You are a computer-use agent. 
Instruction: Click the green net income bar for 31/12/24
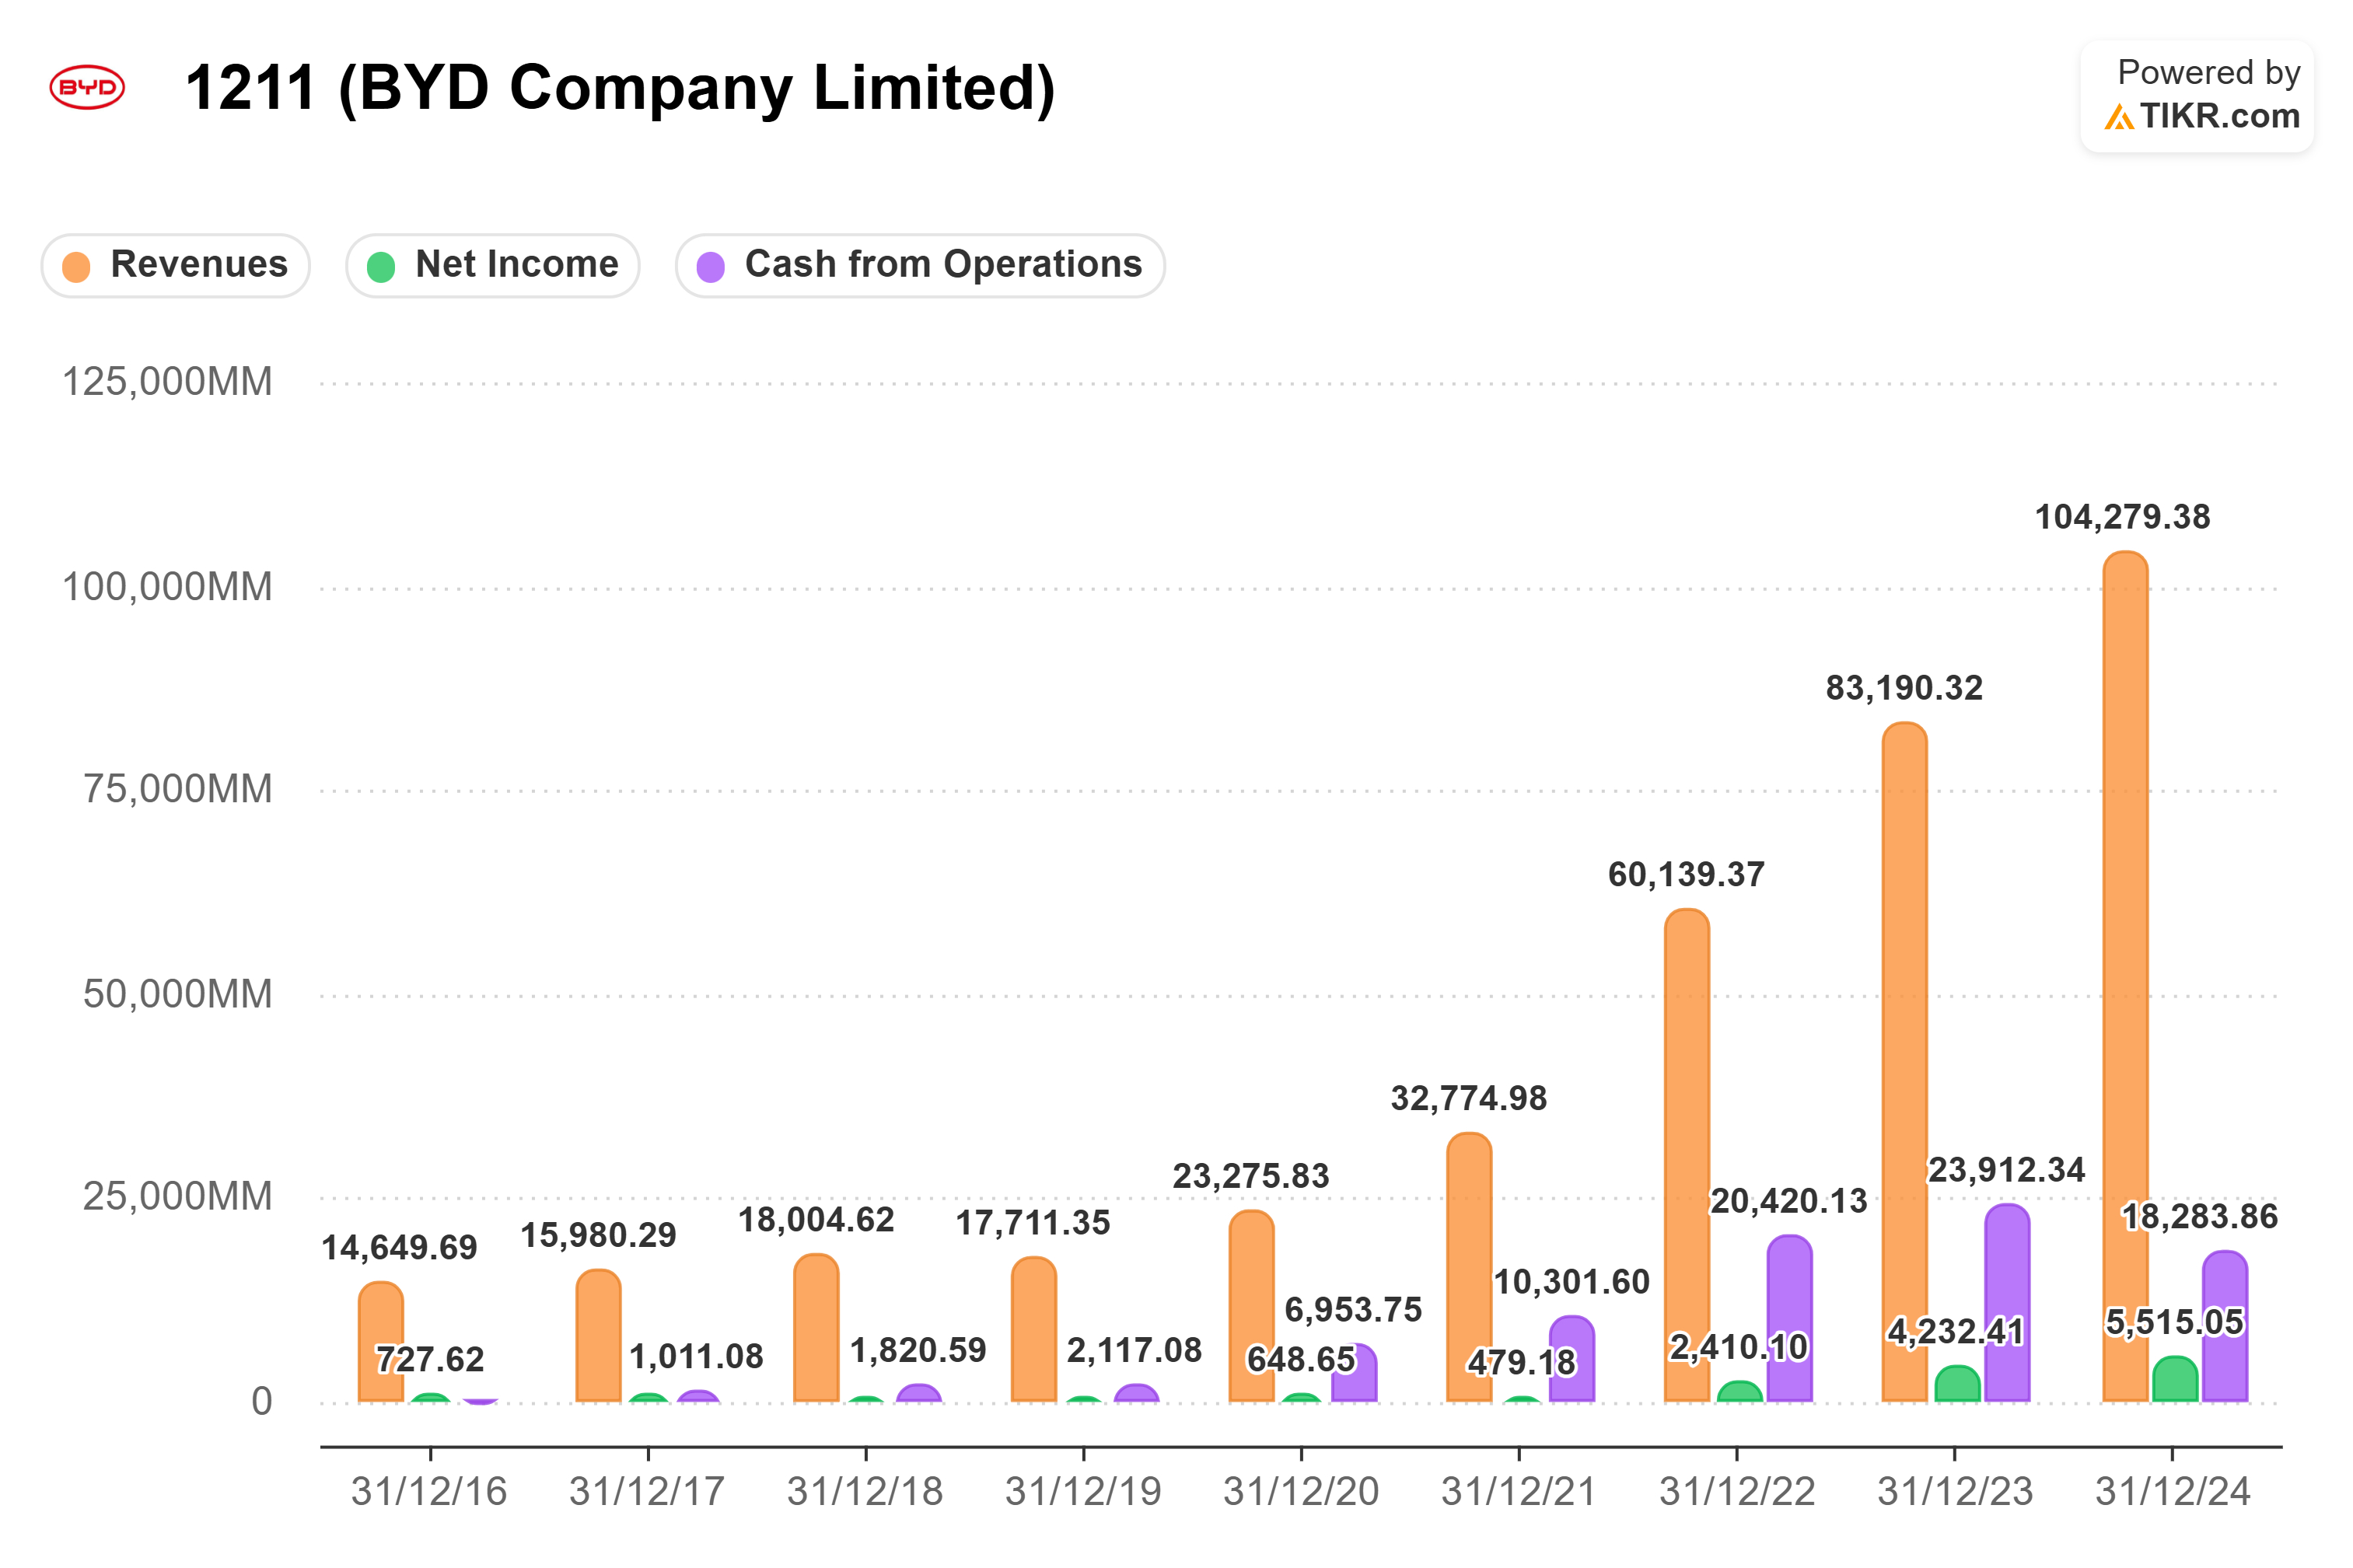pyautogui.click(x=2174, y=1379)
